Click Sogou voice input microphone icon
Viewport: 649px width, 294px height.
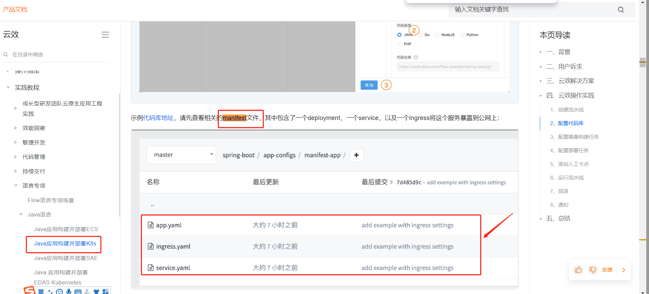point(69,292)
